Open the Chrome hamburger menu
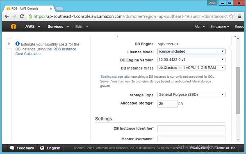 tap(239, 16)
